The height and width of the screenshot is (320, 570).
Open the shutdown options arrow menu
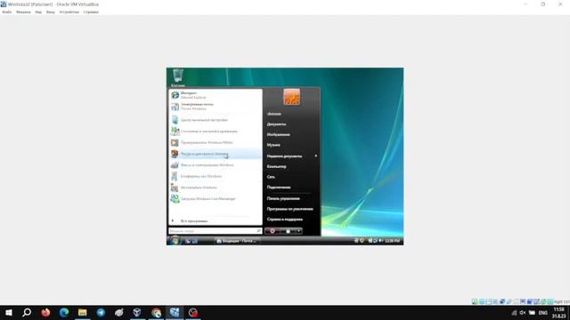[x=299, y=231]
